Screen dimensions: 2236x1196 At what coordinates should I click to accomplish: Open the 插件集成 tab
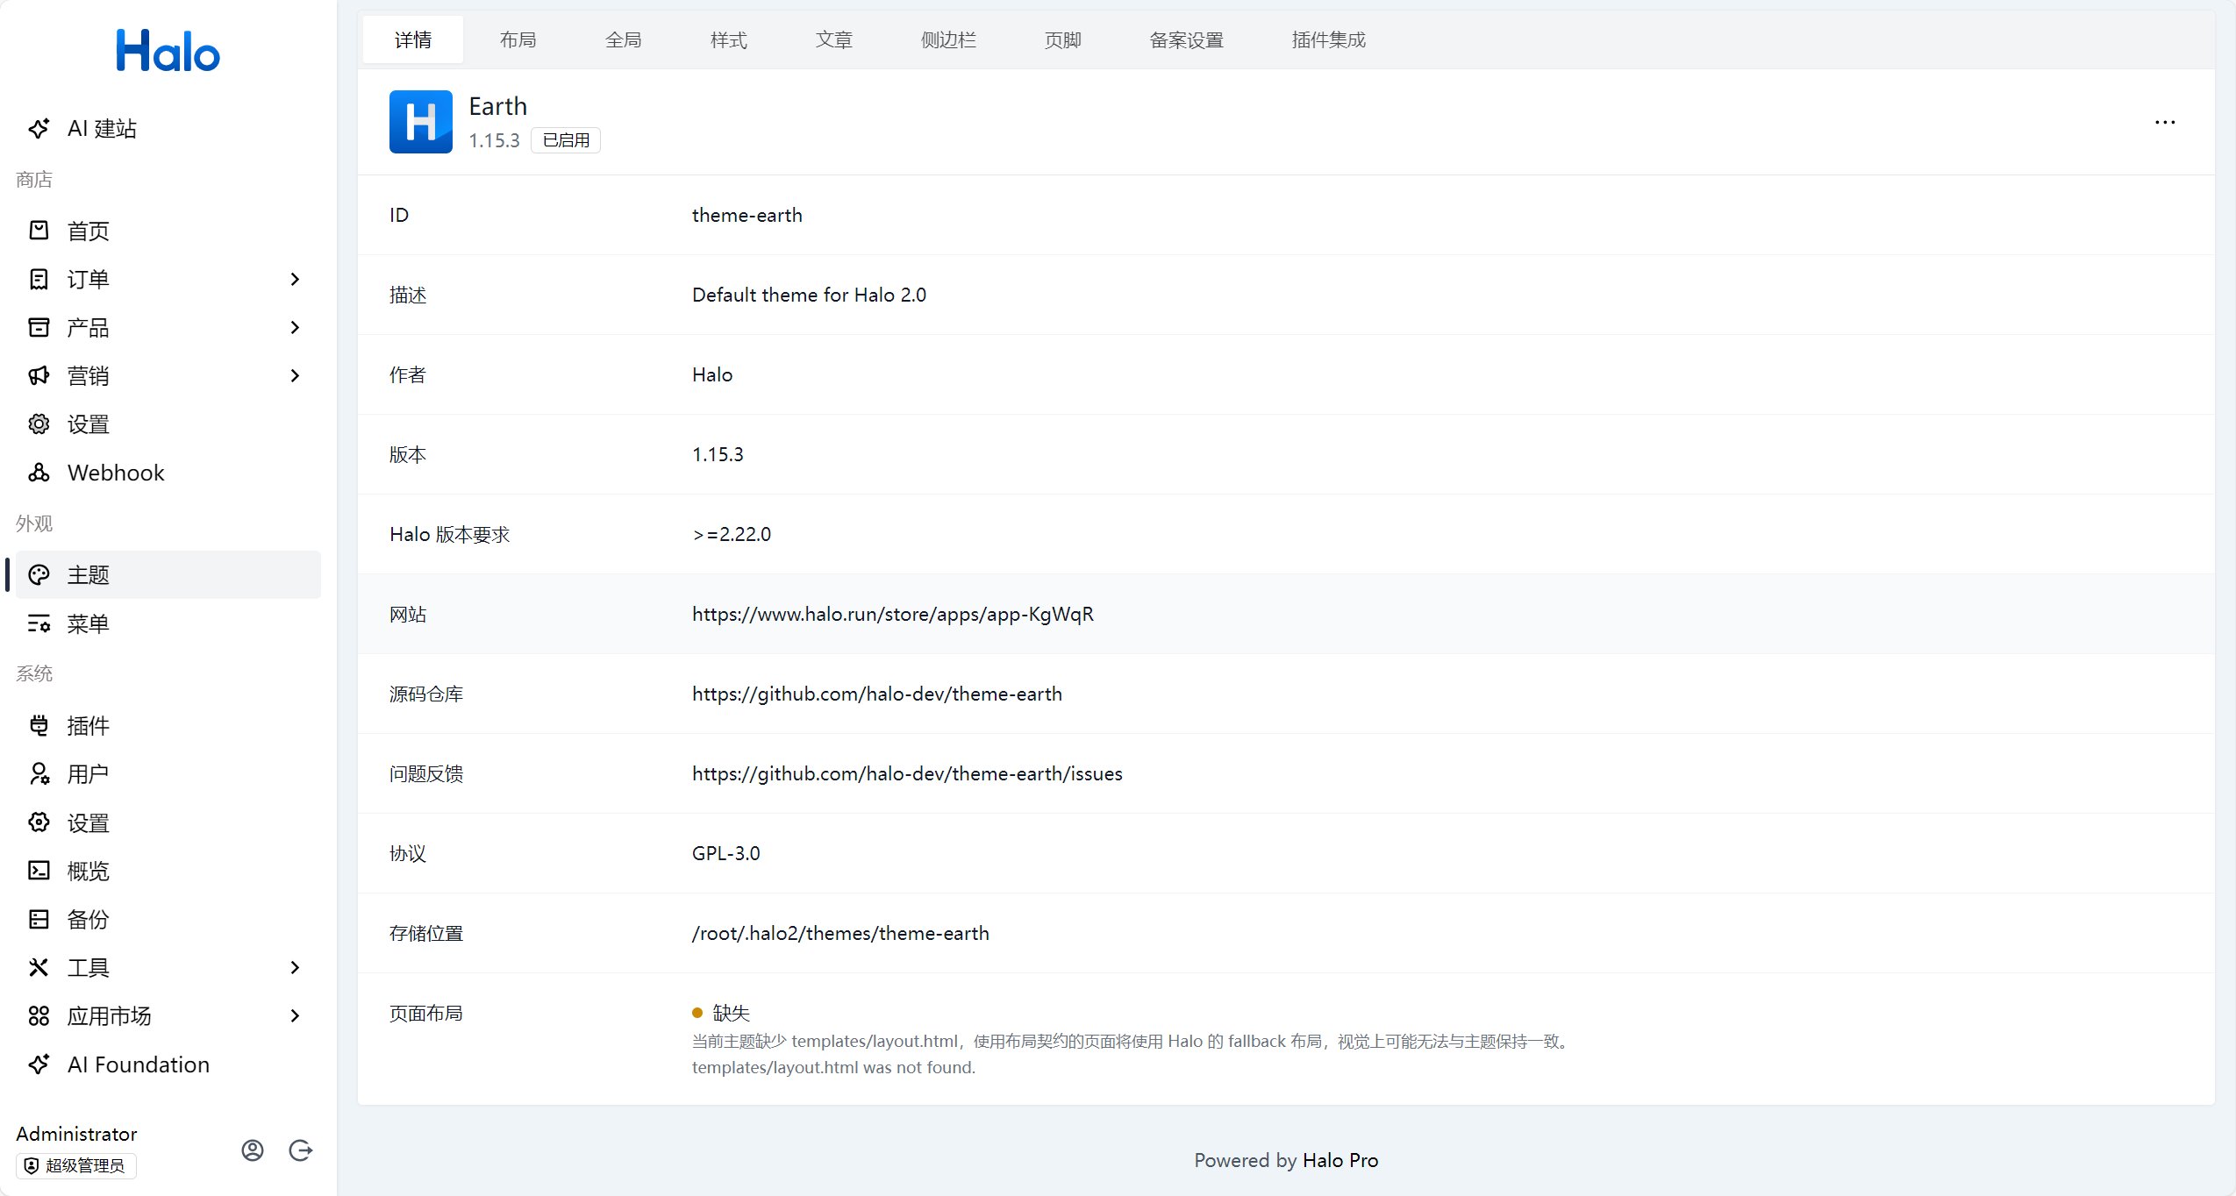click(x=1329, y=39)
